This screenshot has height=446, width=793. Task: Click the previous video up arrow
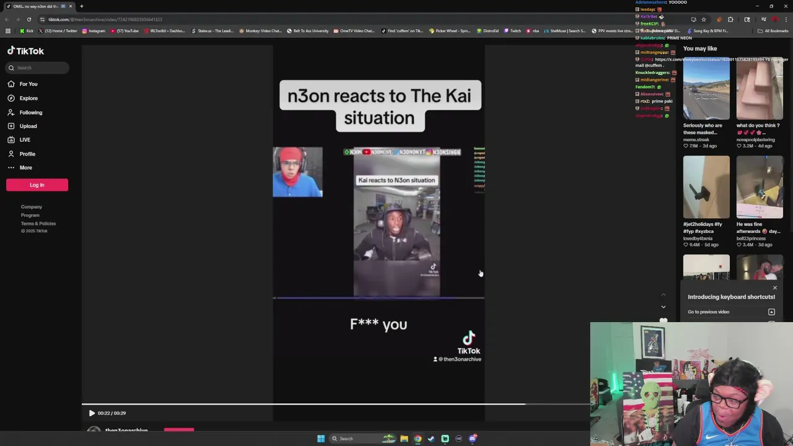tap(664, 294)
